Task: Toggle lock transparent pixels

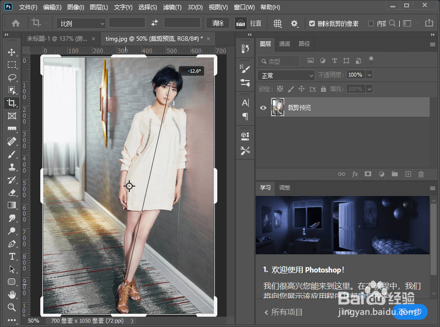Action: point(280,89)
